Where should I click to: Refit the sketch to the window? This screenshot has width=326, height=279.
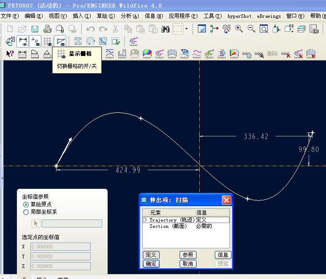pos(264,29)
